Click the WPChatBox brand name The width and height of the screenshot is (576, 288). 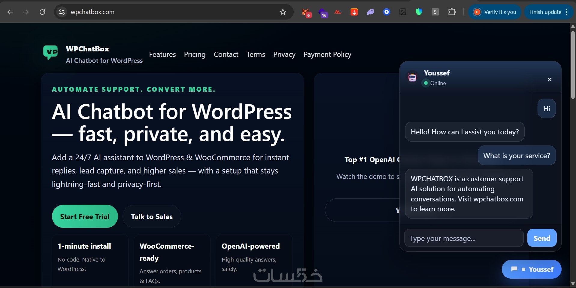click(87, 49)
